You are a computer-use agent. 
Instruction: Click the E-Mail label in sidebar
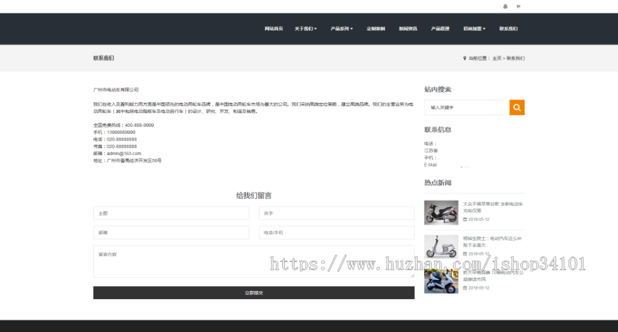coord(431,165)
